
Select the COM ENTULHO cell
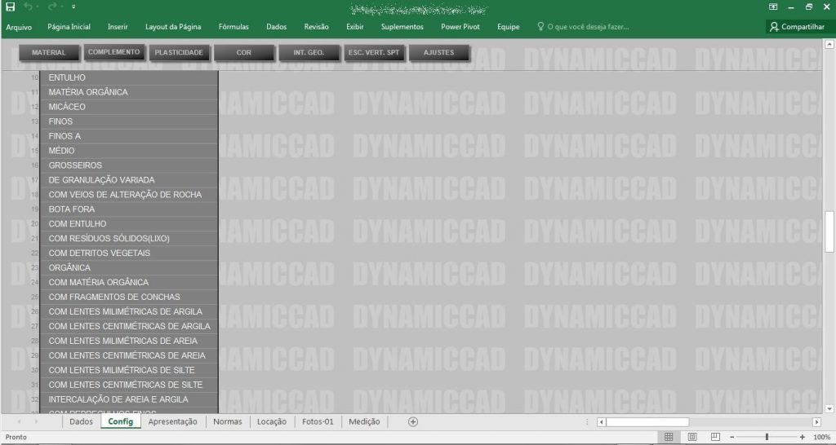click(x=129, y=223)
